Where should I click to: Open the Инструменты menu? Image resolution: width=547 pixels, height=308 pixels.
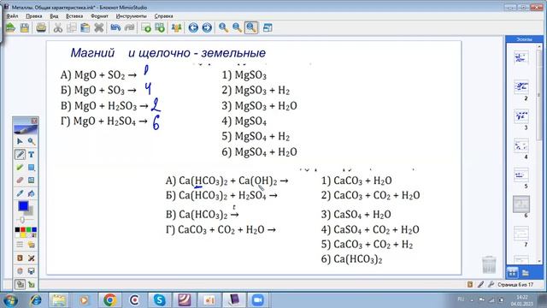pyautogui.click(x=131, y=16)
